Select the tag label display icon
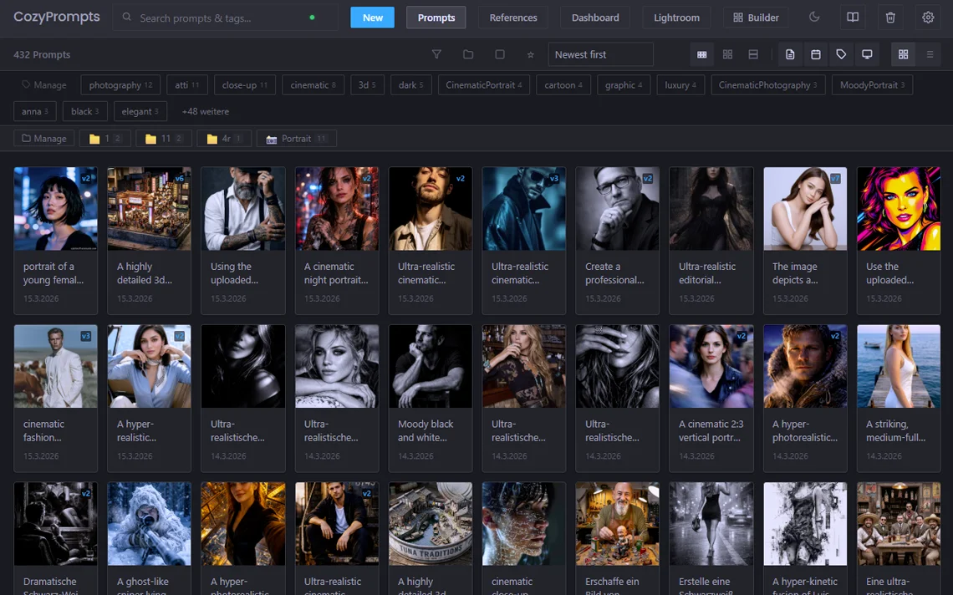 tap(841, 53)
